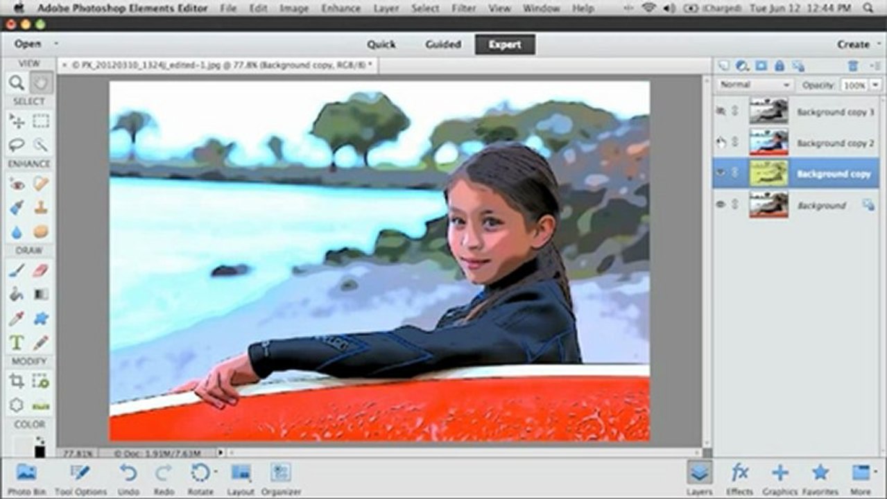The width and height of the screenshot is (887, 499).
Task: Select the Zoom tool
Action: click(x=17, y=83)
